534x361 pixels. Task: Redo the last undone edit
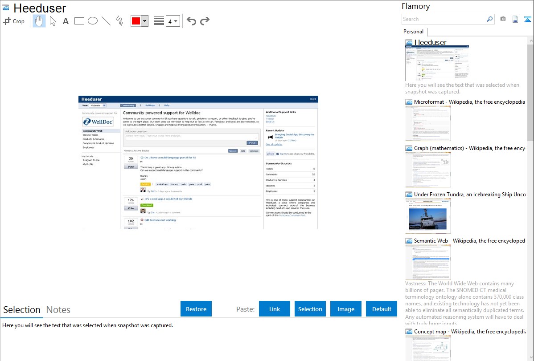point(205,21)
